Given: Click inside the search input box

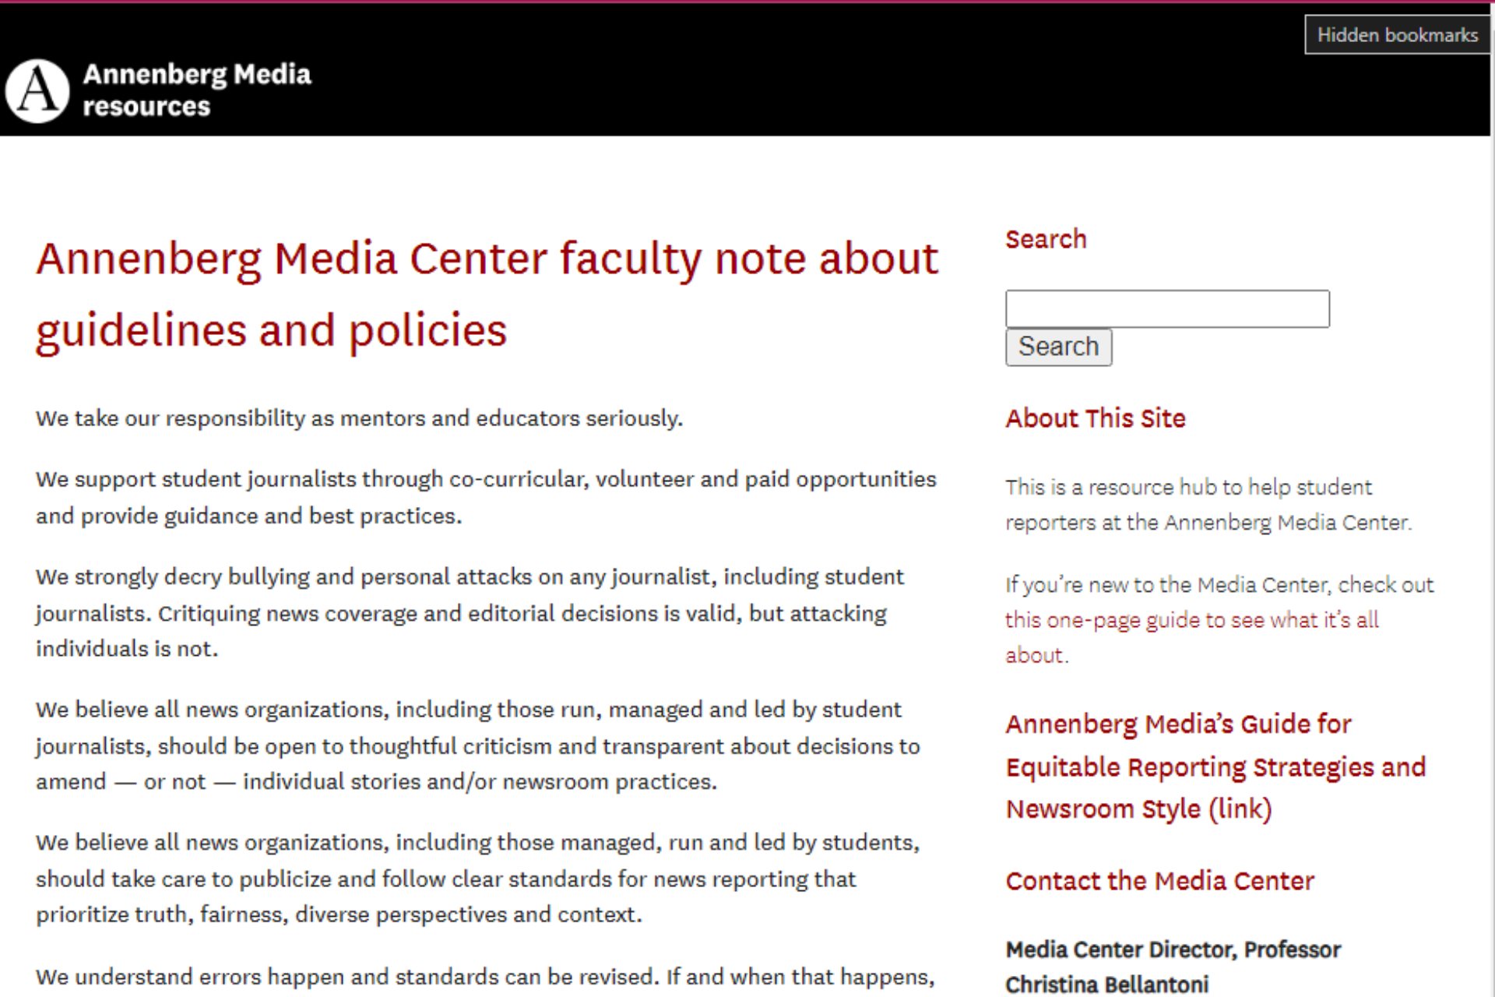Looking at the screenshot, I should point(1166,308).
